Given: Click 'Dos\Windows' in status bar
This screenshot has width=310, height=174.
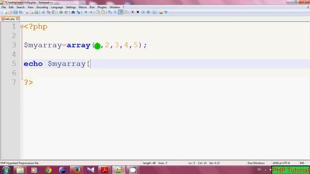Looking at the screenshot, I should click(x=256, y=163).
